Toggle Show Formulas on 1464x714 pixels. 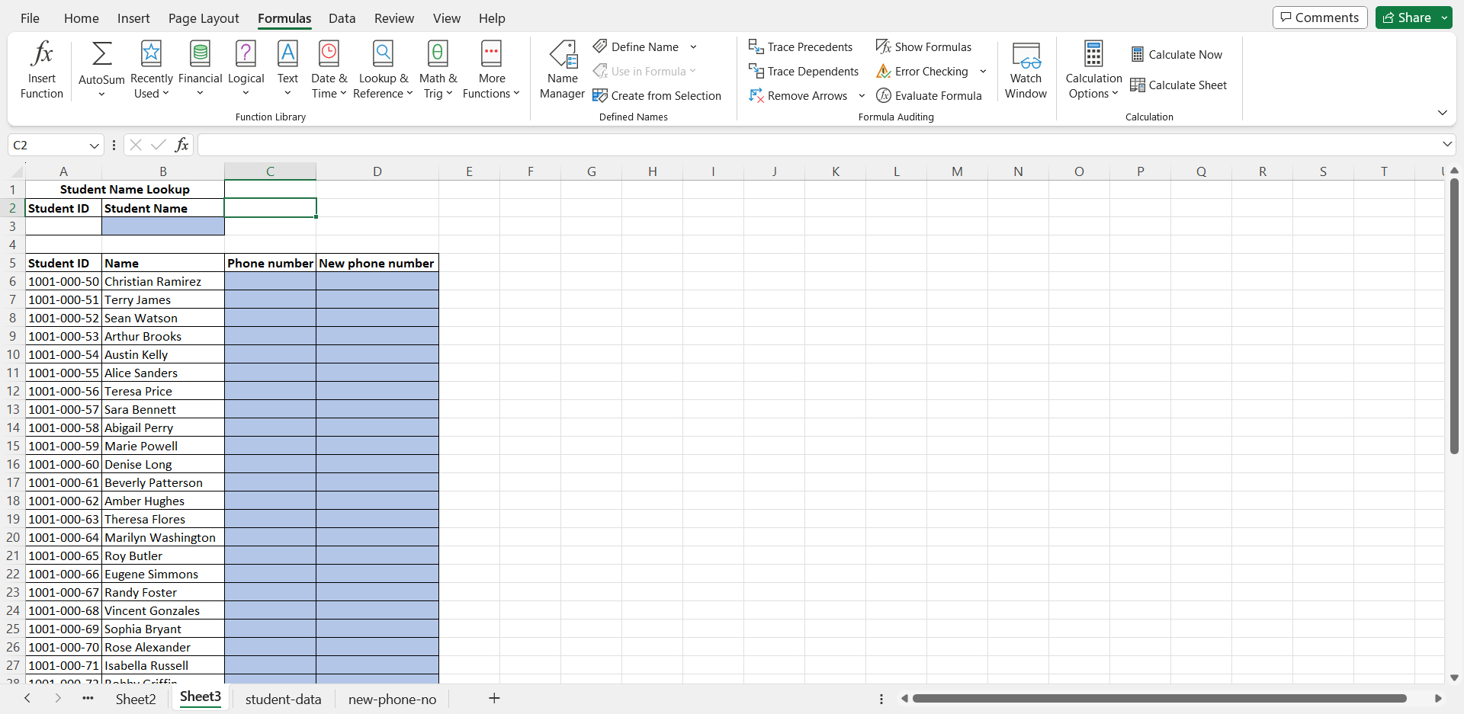tap(923, 46)
